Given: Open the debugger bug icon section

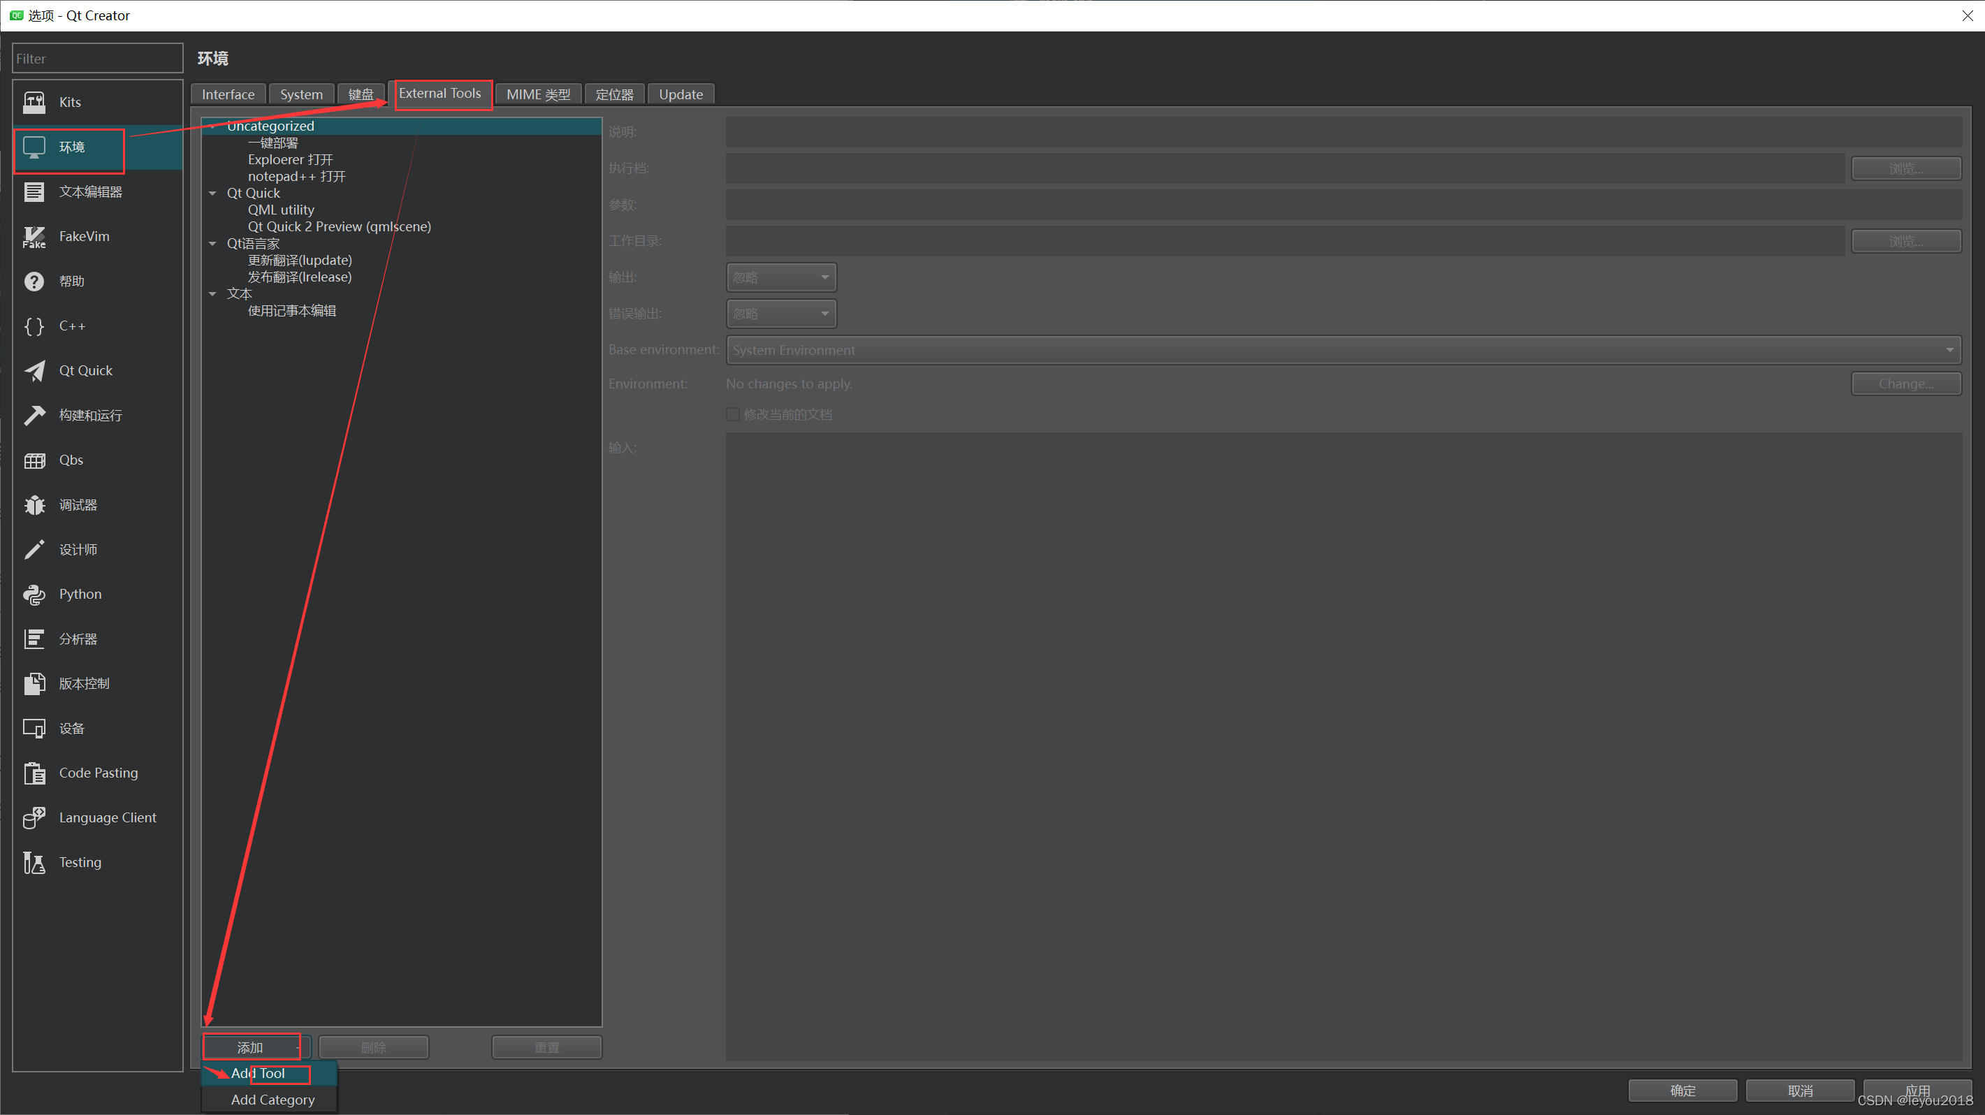Looking at the screenshot, I should click(x=34, y=504).
